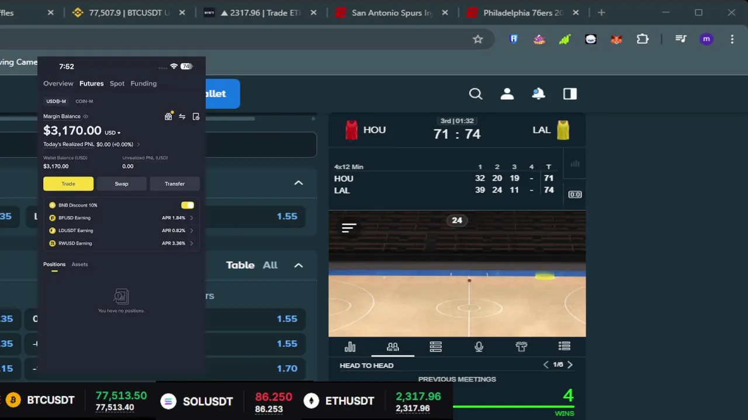Go to previous head to head page

tap(546, 365)
